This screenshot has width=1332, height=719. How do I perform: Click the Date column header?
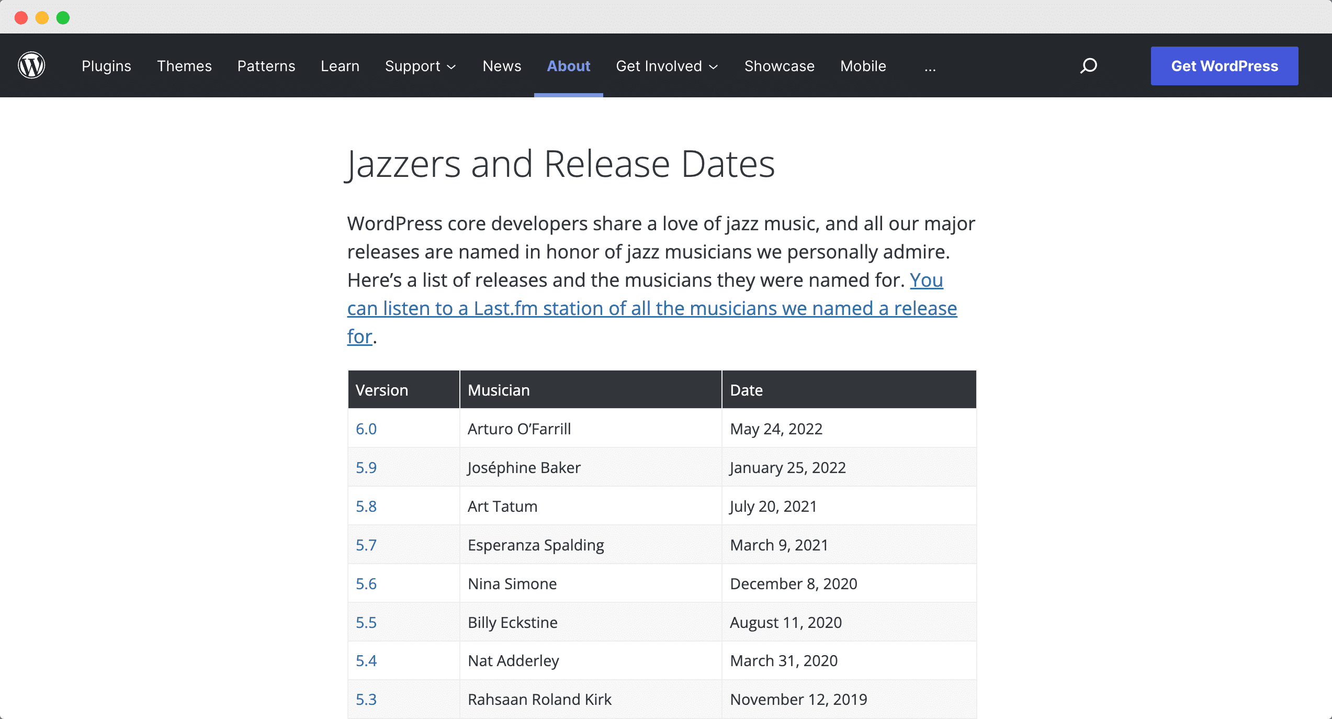(849, 390)
